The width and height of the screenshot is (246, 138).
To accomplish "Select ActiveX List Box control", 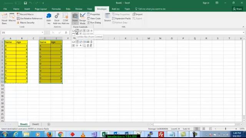I will 84,42.
